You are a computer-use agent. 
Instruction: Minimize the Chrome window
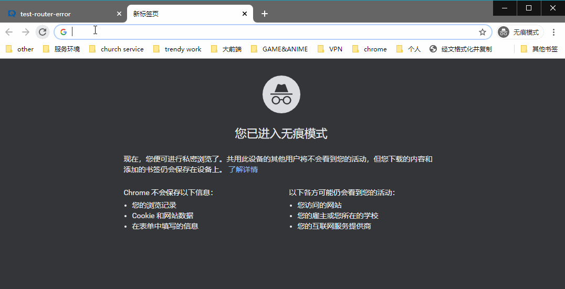(505, 8)
